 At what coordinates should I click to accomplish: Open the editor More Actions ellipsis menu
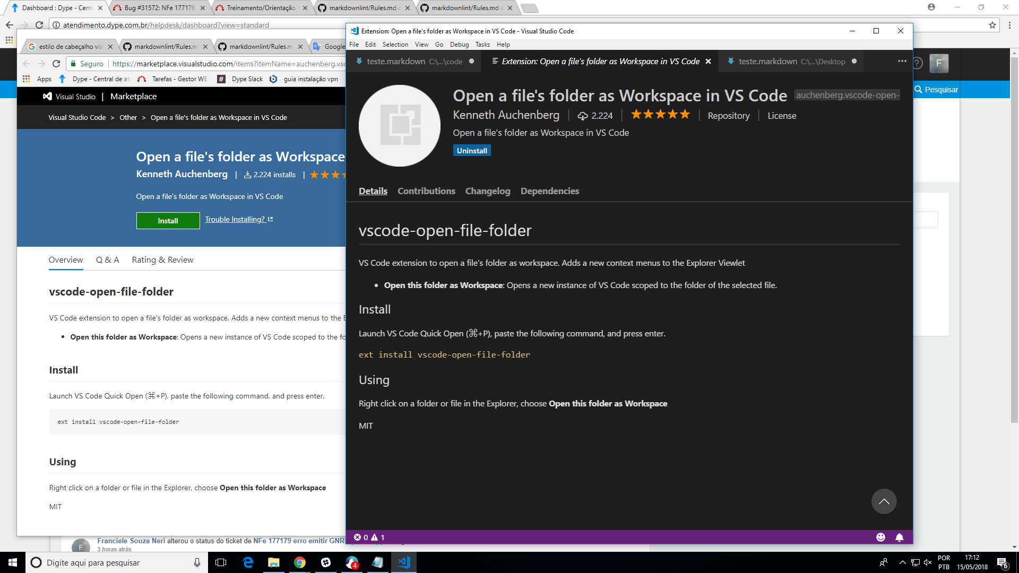point(902,61)
